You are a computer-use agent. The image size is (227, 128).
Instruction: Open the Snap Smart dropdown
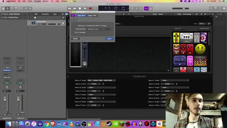click(x=167, y=14)
